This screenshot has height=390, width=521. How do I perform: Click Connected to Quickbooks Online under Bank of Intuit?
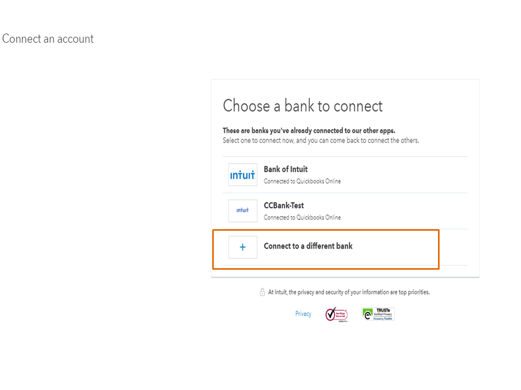click(302, 181)
